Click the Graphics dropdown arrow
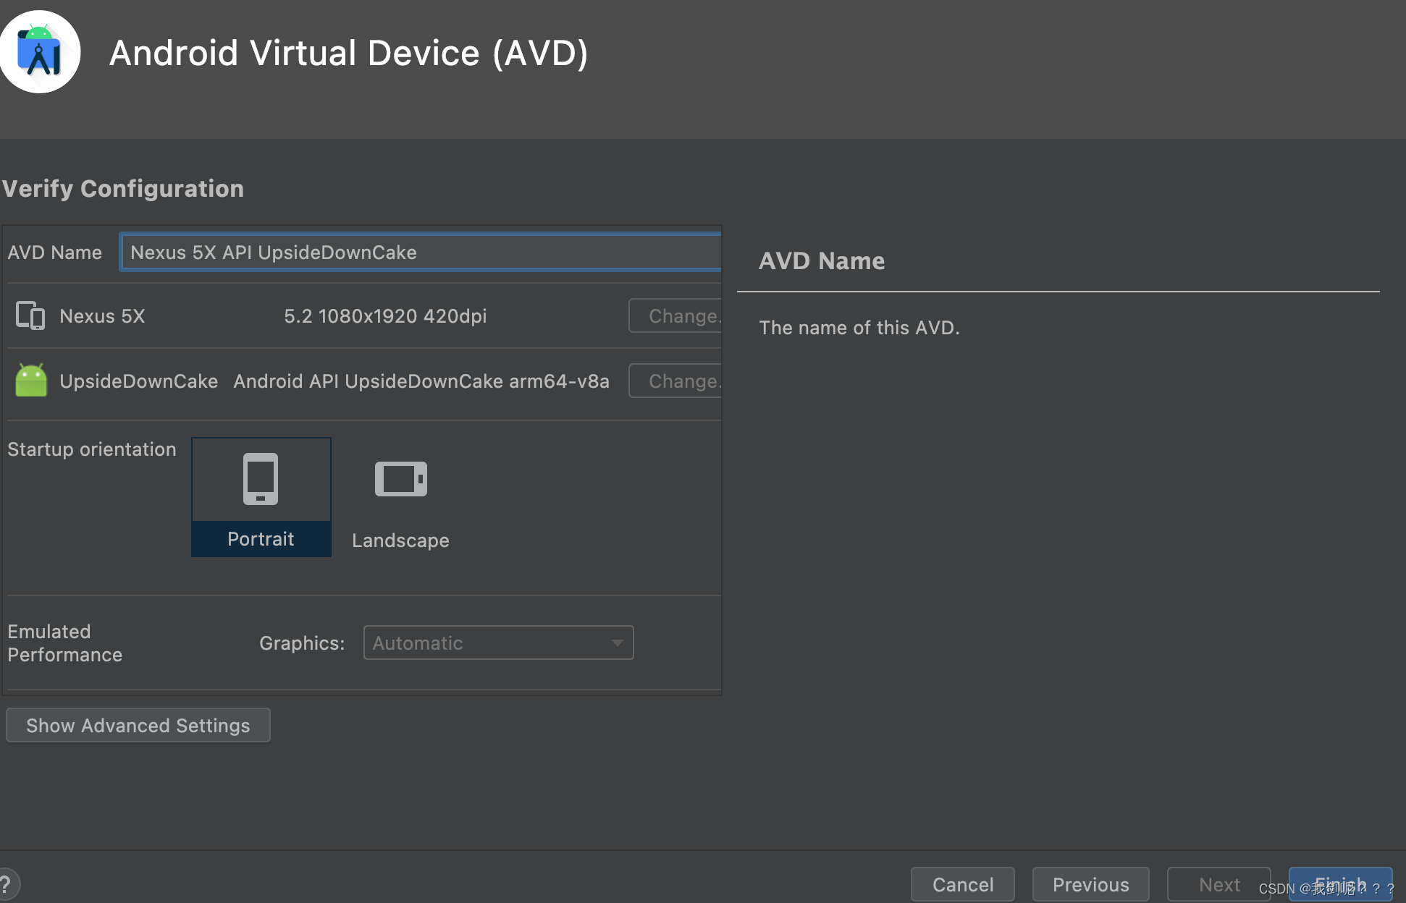Viewport: 1406px width, 903px height. (x=617, y=643)
